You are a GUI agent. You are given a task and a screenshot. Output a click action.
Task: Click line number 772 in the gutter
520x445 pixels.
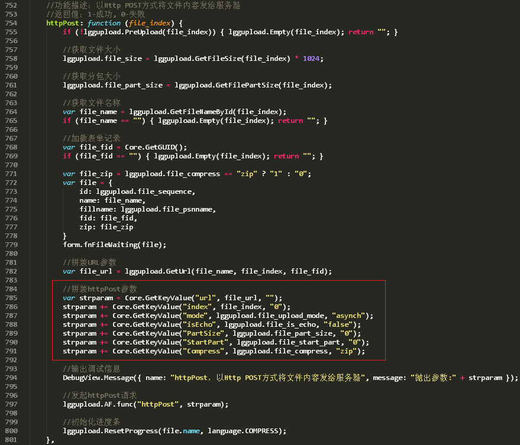click(11, 183)
